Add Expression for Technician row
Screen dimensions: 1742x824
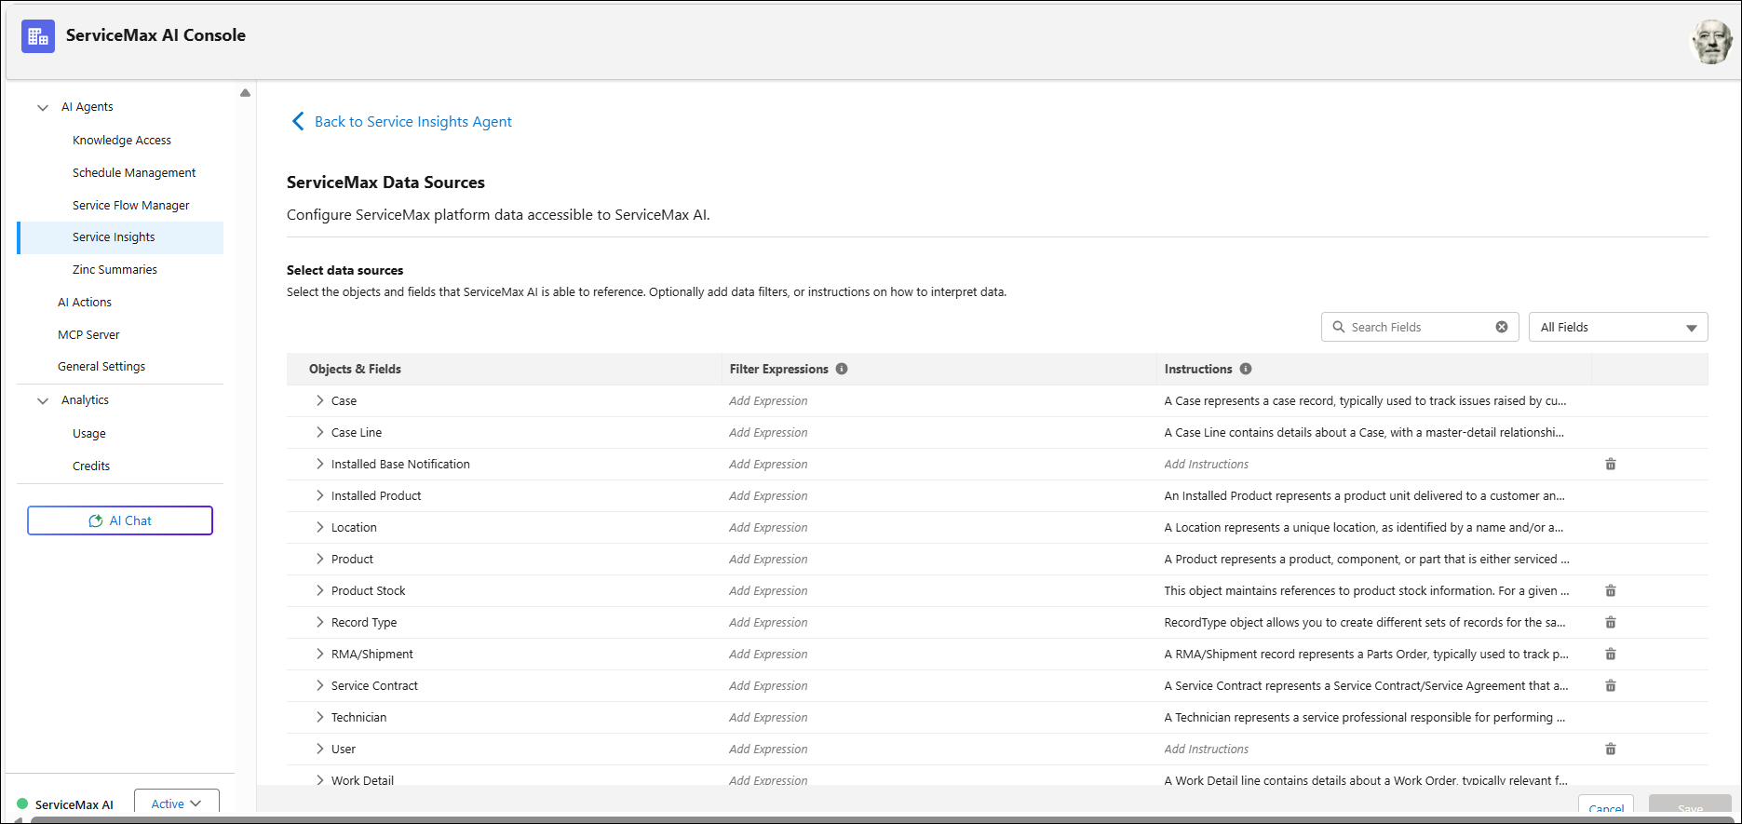pyautogui.click(x=768, y=717)
